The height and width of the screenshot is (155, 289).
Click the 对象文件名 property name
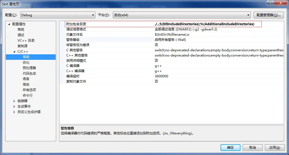click(75, 35)
